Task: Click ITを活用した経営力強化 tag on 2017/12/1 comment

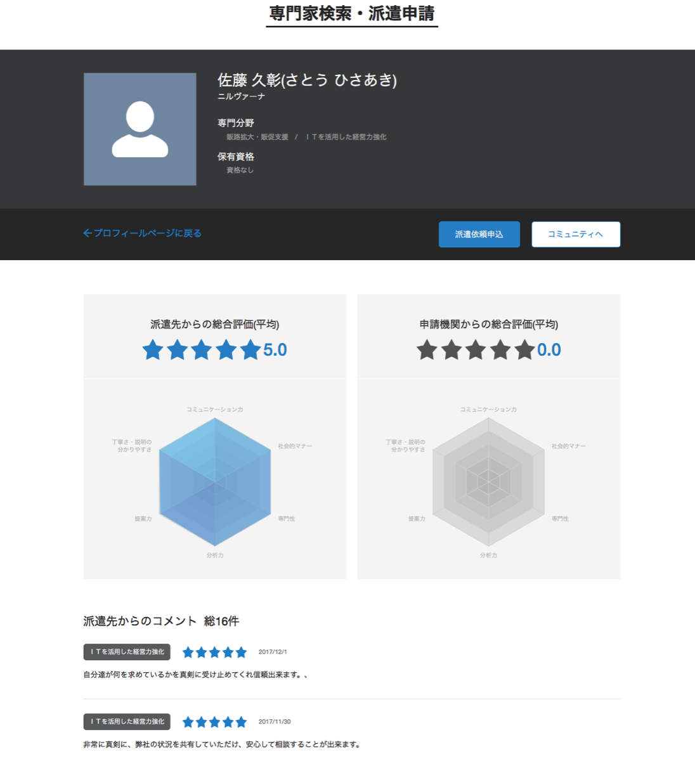Action: (127, 652)
